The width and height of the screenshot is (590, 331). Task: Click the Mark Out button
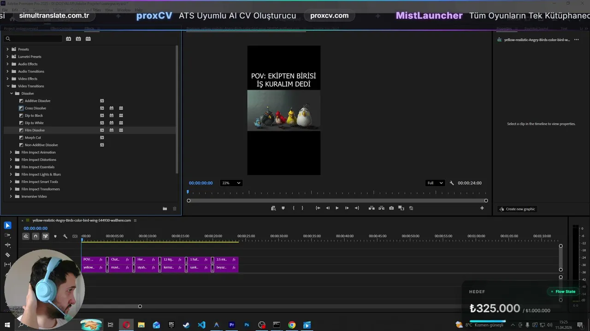click(x=302, y=208)
